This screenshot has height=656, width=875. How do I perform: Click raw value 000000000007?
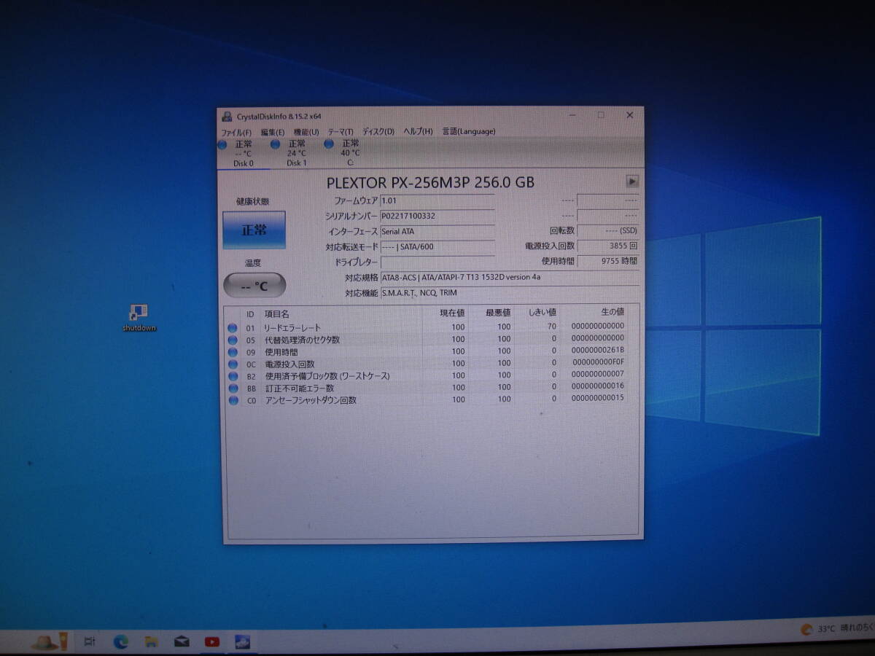click(598, 374)
